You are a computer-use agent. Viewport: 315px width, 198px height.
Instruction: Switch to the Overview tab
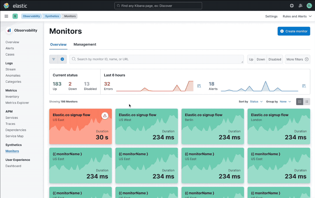[x=58, y=44]
